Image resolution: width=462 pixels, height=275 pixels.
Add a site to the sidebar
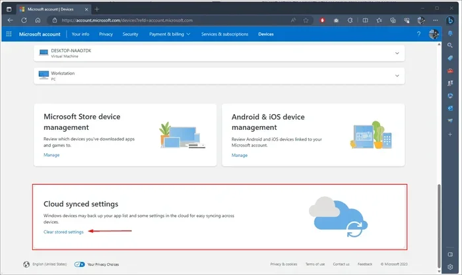click(x=450, y=135)
